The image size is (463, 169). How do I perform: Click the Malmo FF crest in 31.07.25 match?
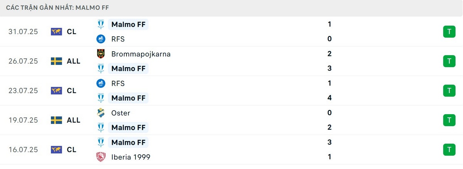(101, 24)
